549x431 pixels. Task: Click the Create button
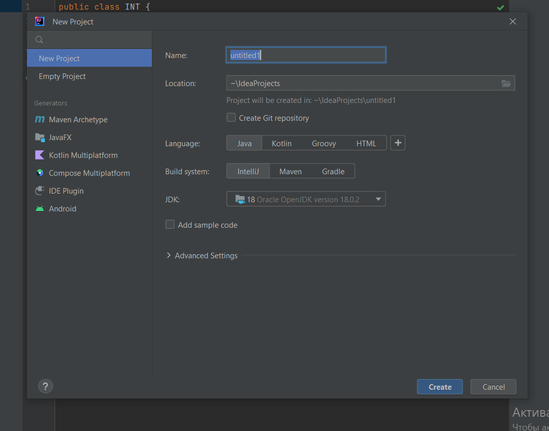click(x=440, y=387)
